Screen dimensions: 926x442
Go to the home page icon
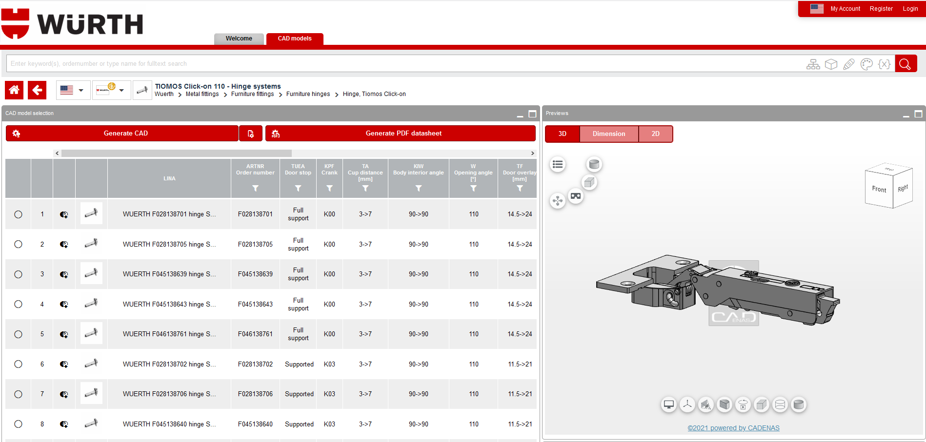click(x=14, y=90)
